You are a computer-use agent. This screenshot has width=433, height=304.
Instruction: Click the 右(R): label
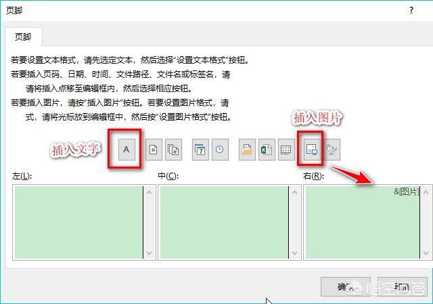click(x=313, y=176)
